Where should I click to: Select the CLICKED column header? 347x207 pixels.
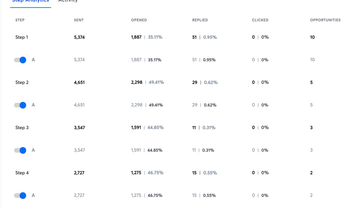260,20
